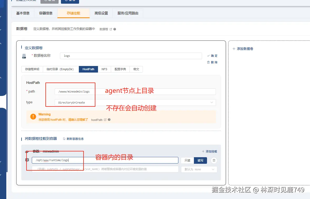
Task: Select the HostPath volume type
Action: (x=88, y=69)
